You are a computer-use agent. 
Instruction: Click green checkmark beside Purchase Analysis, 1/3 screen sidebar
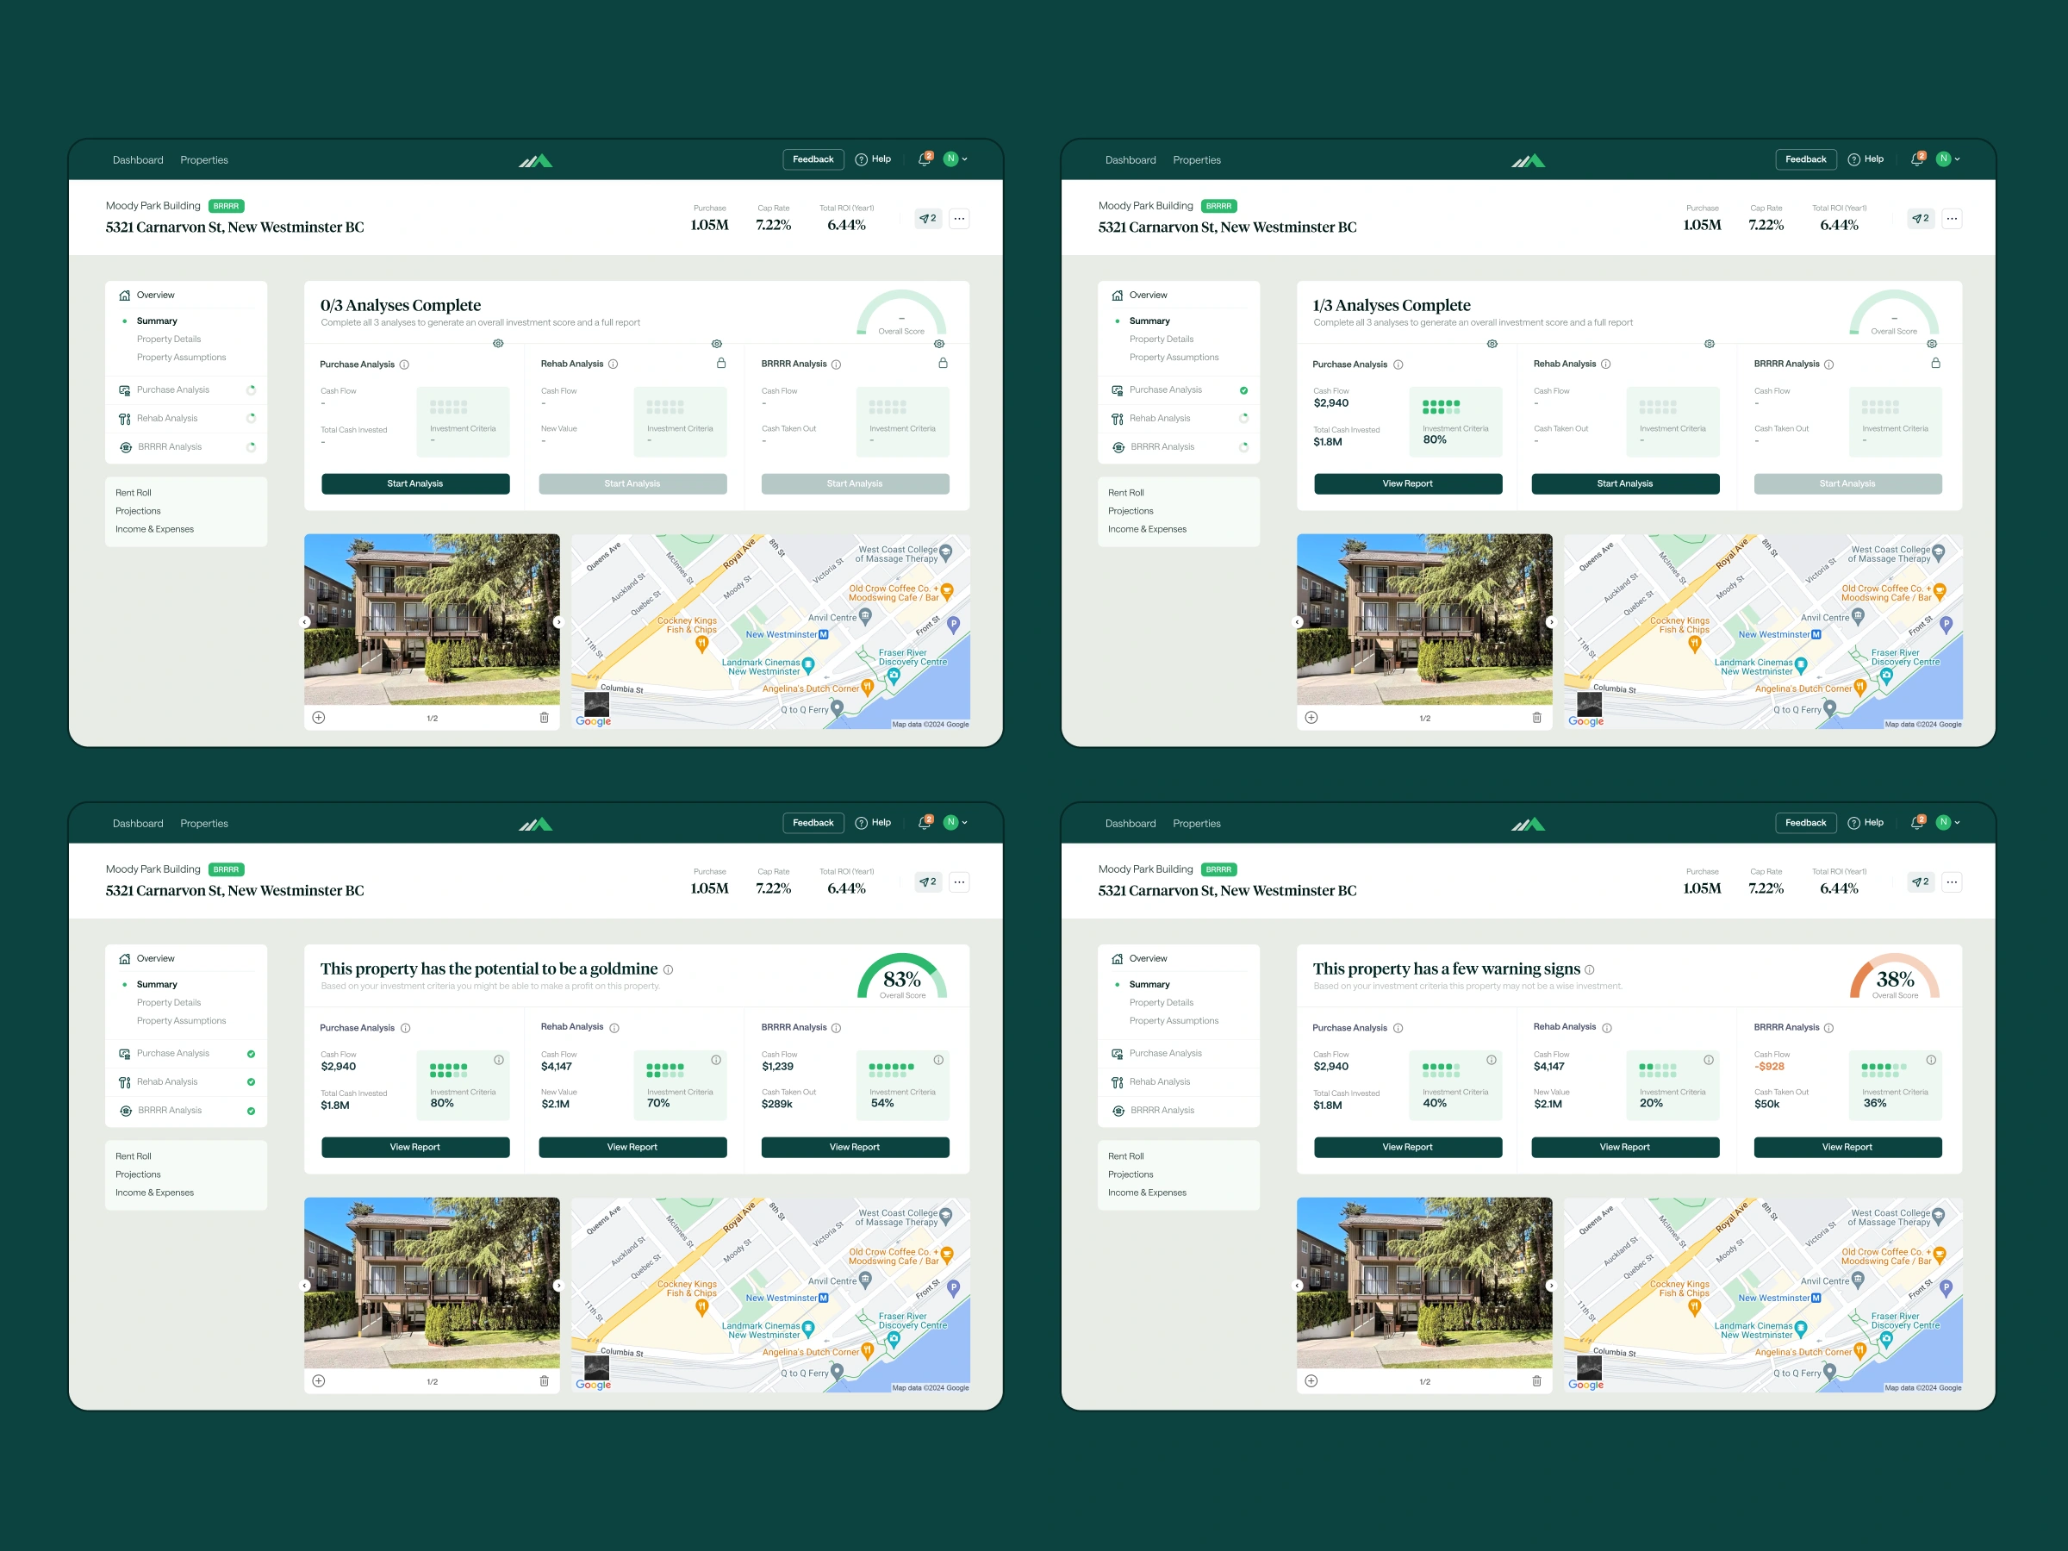click(1243, 391)
